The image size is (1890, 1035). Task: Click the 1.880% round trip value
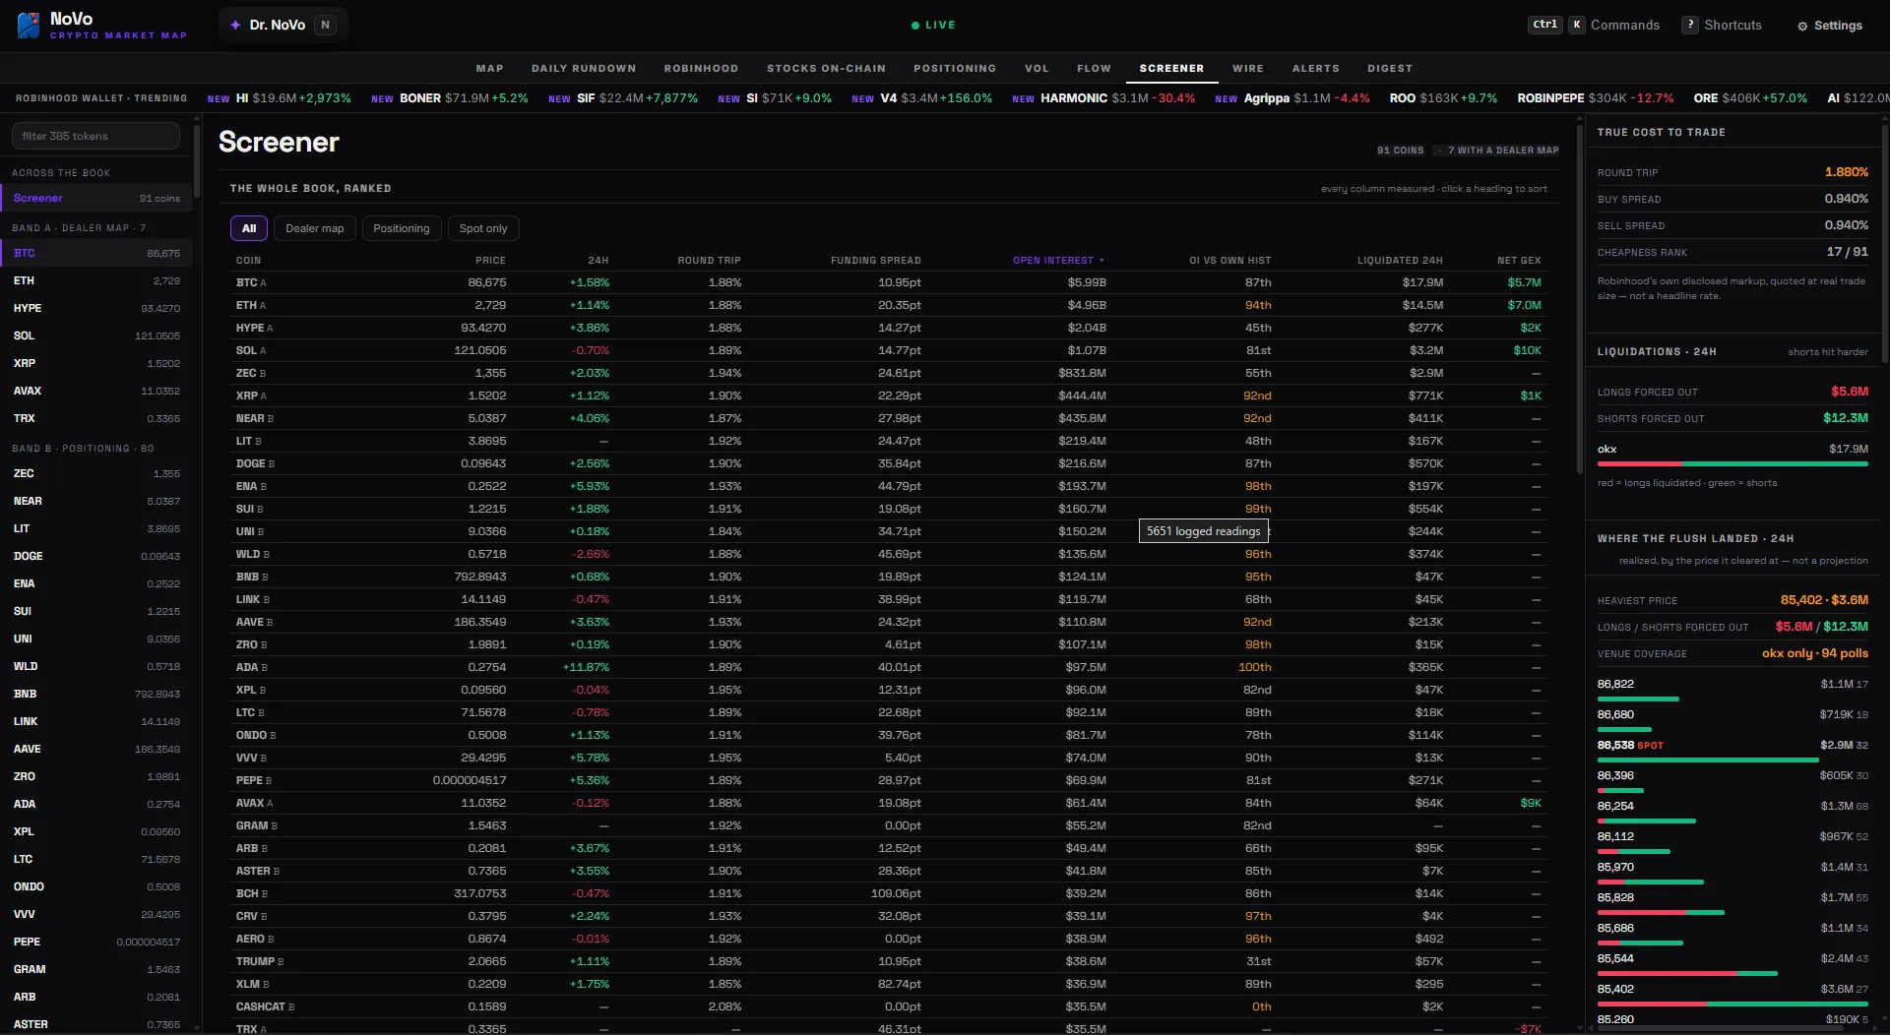pyautogui.click(x=1846, y=172)
